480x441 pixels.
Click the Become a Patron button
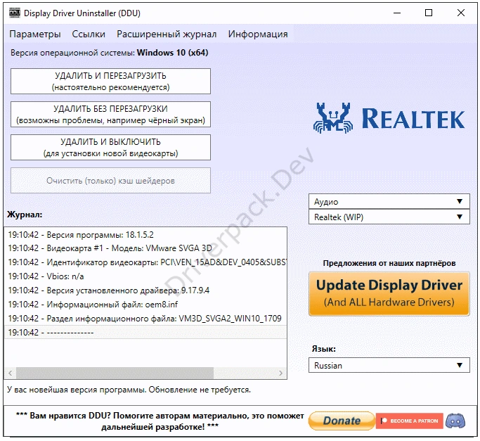[x=410, y=421]
